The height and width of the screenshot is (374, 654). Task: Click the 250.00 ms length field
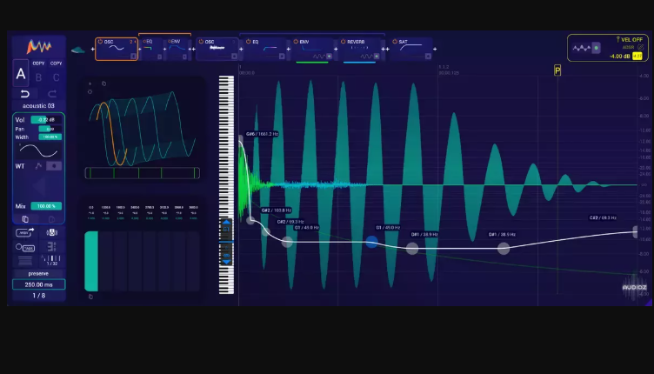[39, 284]
